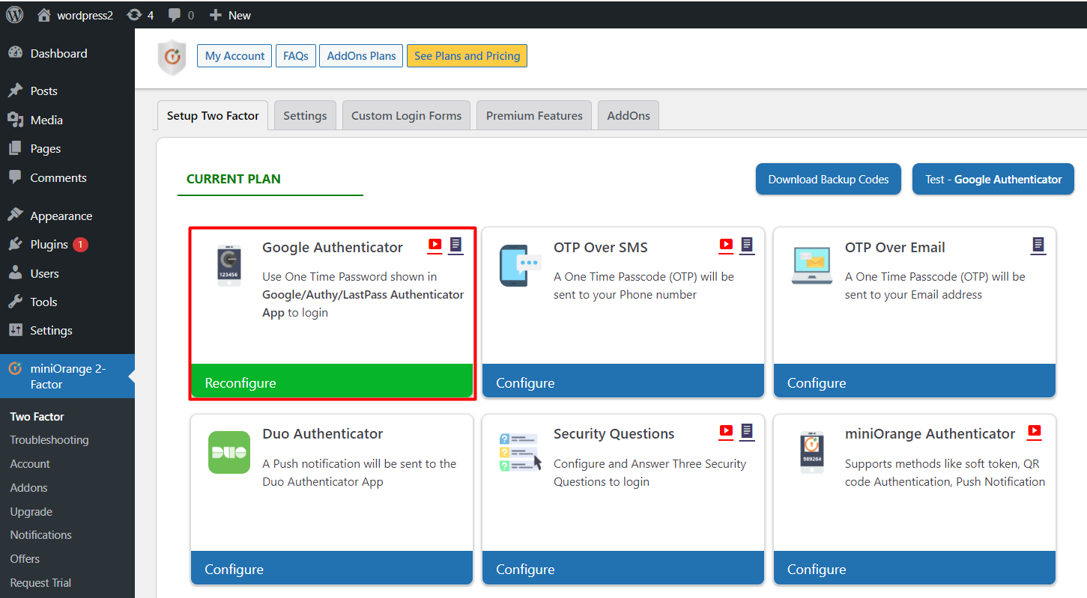Play Google Authenticator YouTube video guide
Viewport: 1087px width, 598px height.
coord(435,245)
